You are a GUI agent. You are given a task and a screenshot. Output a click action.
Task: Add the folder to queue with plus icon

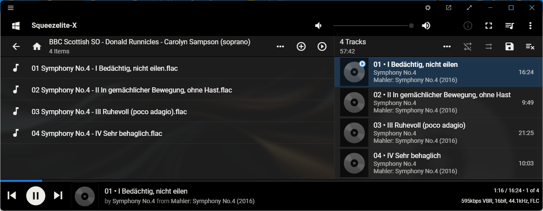point(301,46)
